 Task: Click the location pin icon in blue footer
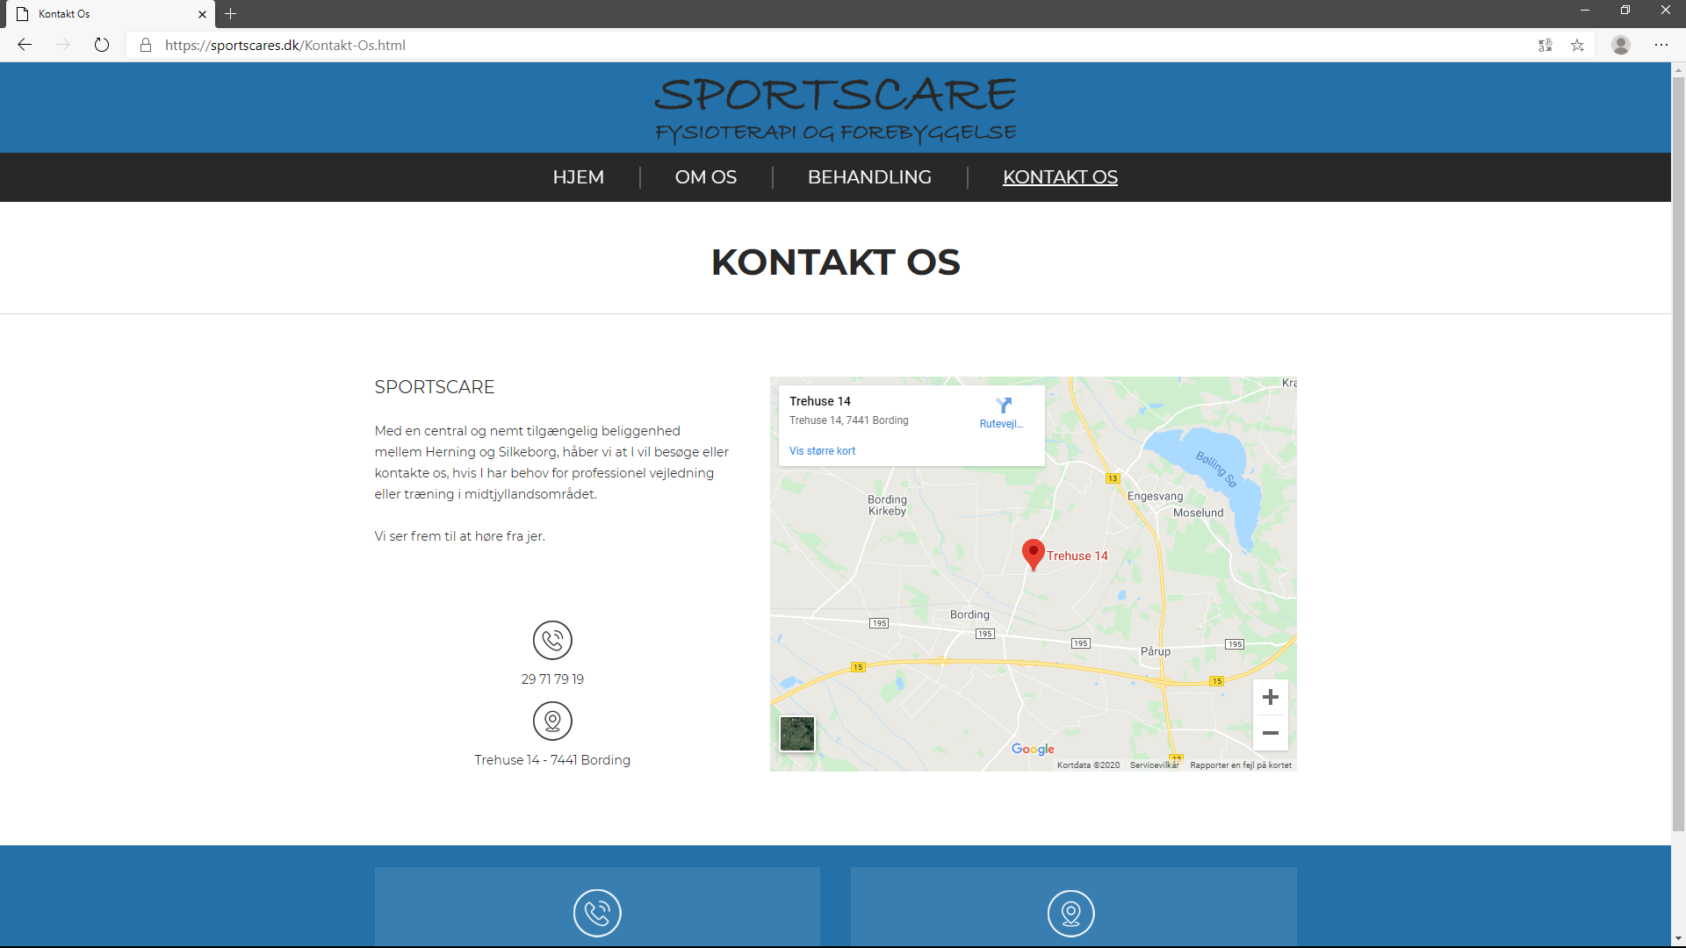tap(1070, 913)
